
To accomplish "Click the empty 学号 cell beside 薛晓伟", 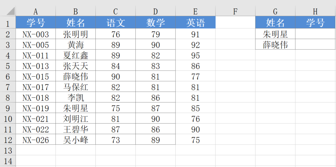I will coord(315,45).
